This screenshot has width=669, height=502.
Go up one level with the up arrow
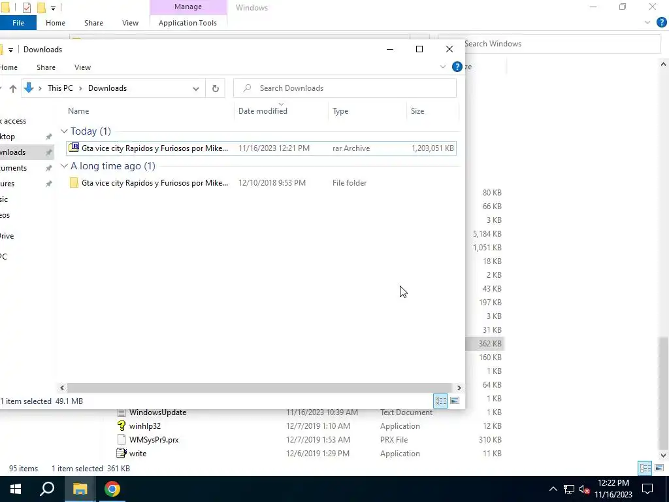pyautogui.click(x=13, y=88)
